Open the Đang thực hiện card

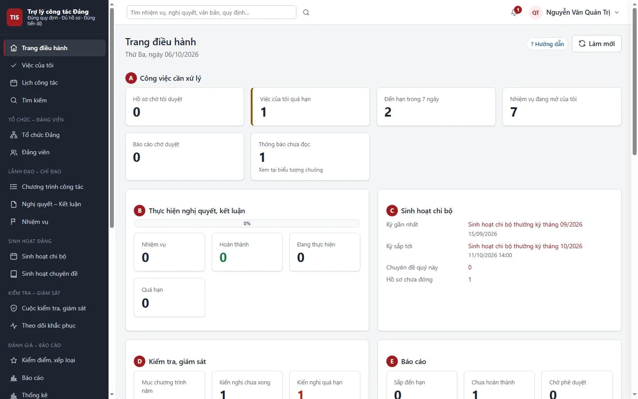pyautogui.click(x=325, y=252)
